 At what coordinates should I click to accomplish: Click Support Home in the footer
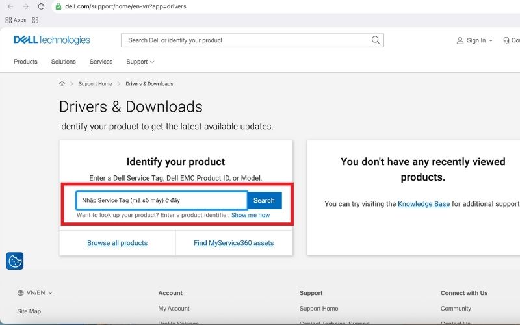(318, 308)
